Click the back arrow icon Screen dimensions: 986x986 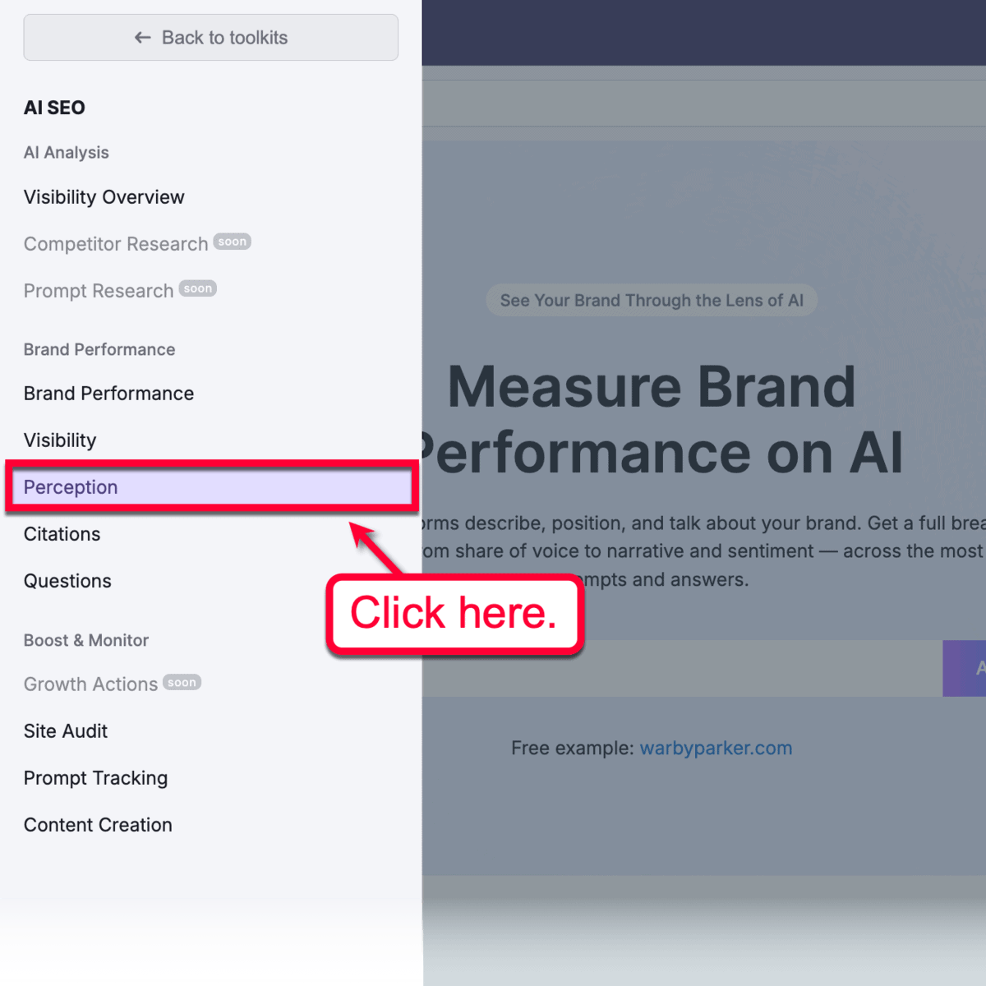[143, 38]
